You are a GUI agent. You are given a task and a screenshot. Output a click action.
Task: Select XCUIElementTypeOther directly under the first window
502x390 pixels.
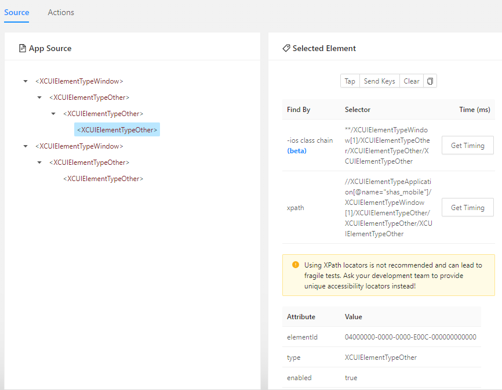coord(89,98)
